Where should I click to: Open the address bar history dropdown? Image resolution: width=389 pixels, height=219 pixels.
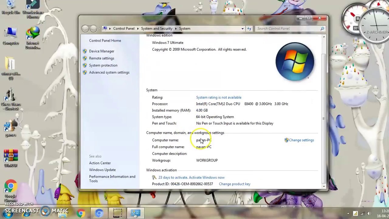(x=243, y=29)
